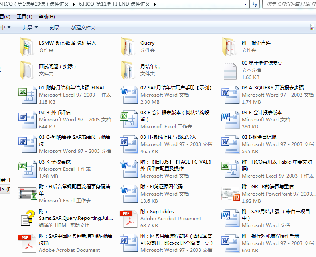This screenshot has width=316, height=257.
Task: Select file name 附：SapTables
Action: [157, 211]
